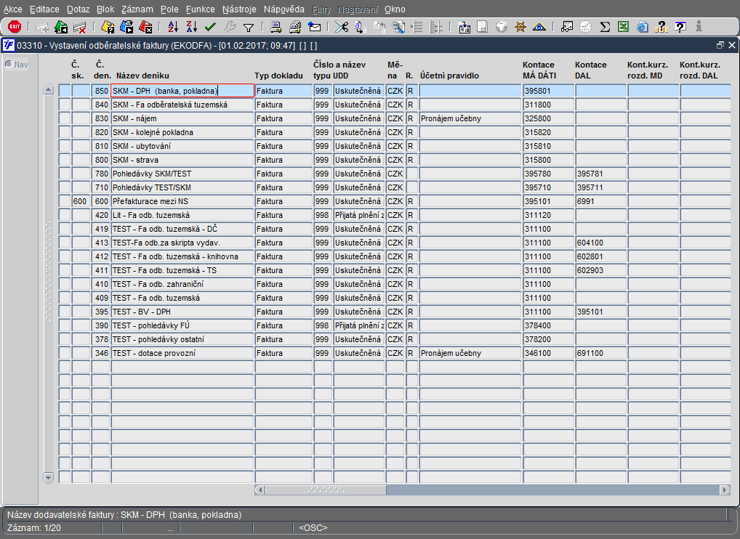
Task: Open the Nástroje menu
Action: (x=239, y=9)
